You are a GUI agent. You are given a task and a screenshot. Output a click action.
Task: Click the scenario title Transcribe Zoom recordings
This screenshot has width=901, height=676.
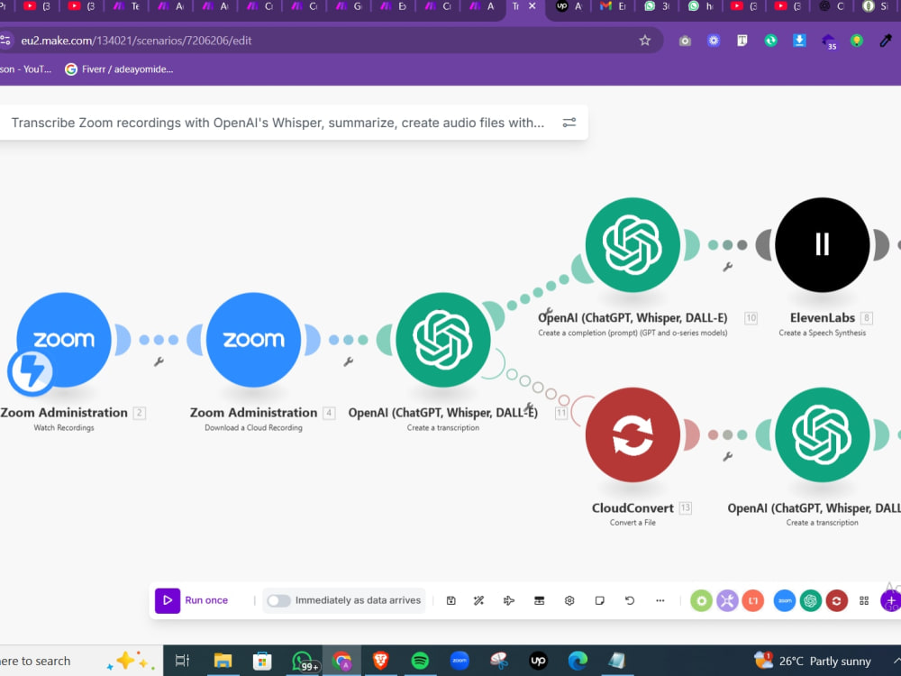pos(278,123)
